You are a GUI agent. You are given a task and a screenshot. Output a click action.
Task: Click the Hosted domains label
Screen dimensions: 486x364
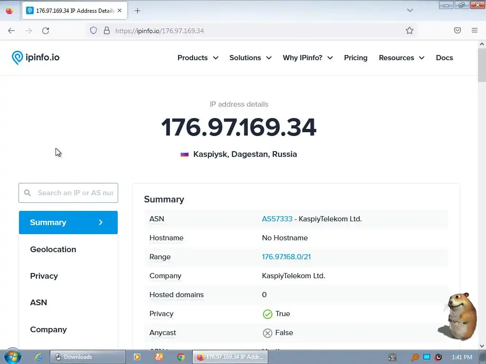click(177, 295)
